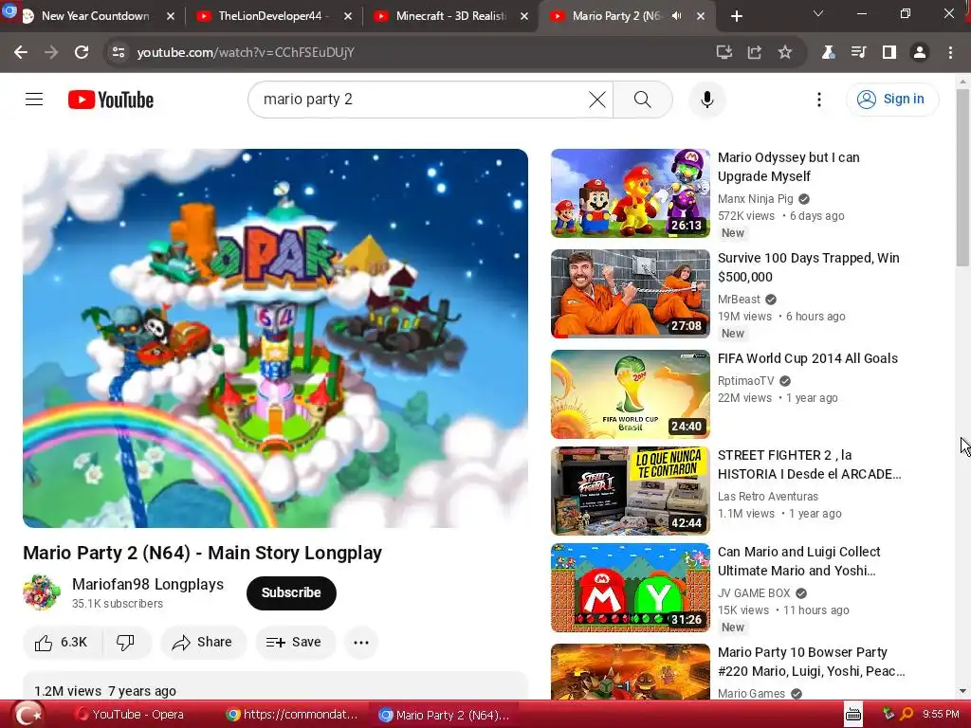The height and width of the screenshot is (728, 971).
Task: Open the on-screen keyboard tray icon
Action: [x=853, y=715]
